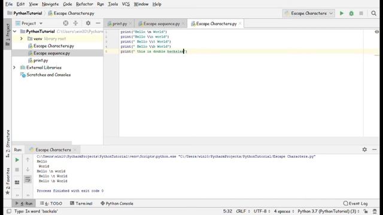Click the inspections eye icon in editor
Image resolution: width=383 pixels, height=215 pixels.
click(376, 32)
